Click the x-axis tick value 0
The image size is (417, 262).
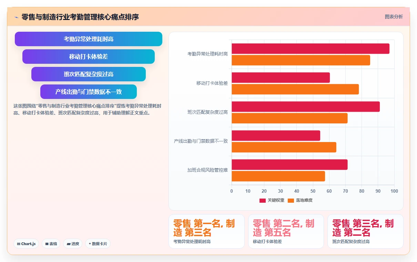click(232, 191)
